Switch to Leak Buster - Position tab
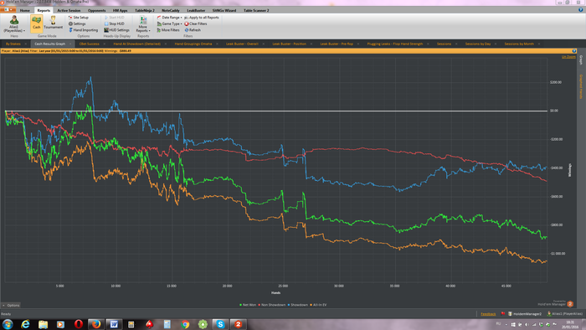Viewport: 586px width, 330px height. click(x=290, y=44)
